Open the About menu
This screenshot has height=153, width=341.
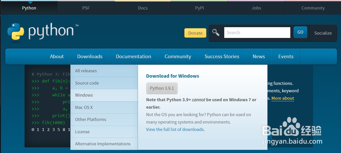57,56
